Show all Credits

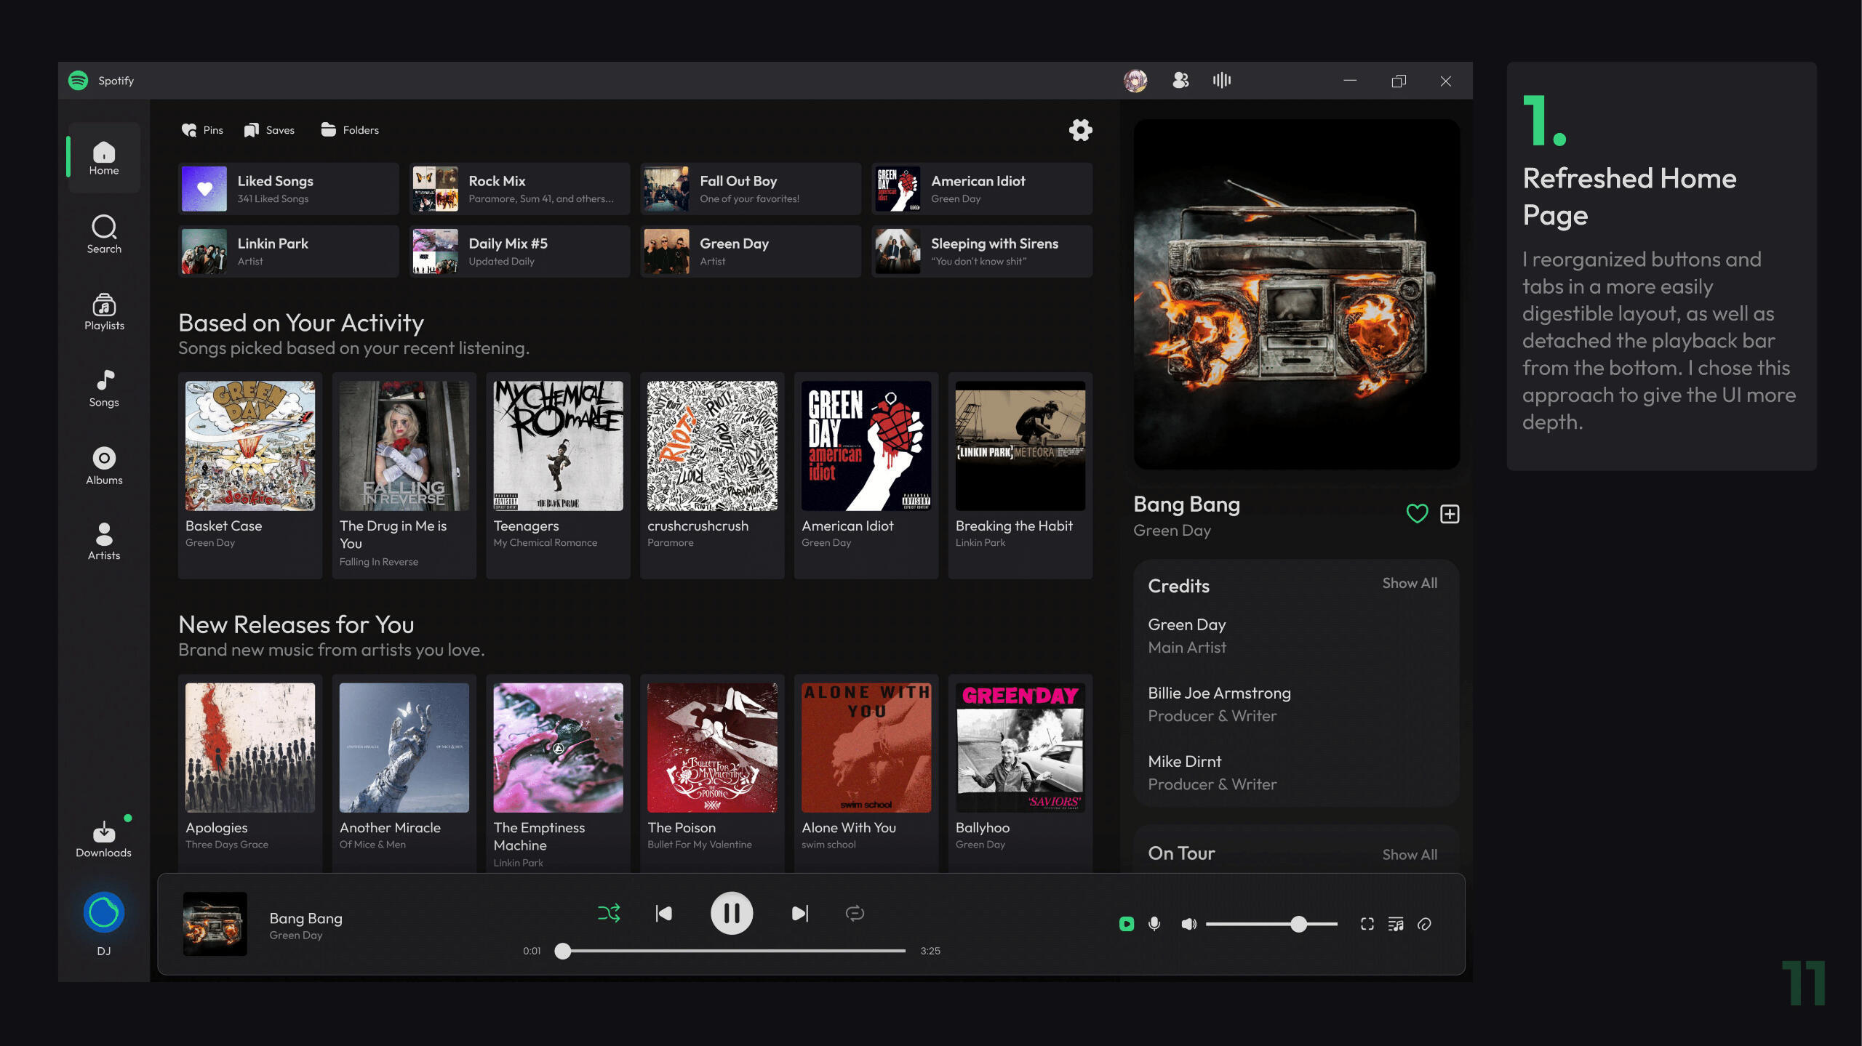[1409, 583]
